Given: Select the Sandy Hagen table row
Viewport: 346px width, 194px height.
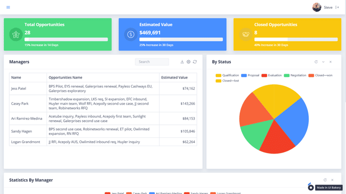Looking at the screenshot, I should click(103, 131).
